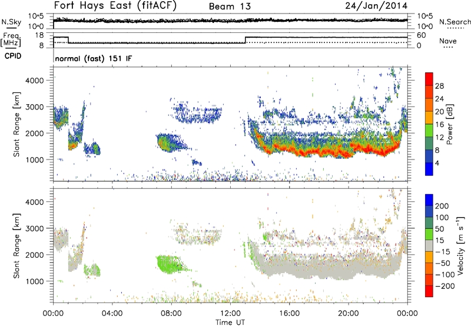Click the '4' tick on Power colorbar
Screen dimensions: 471x326
pyautogui.click(x=437, y=164)
